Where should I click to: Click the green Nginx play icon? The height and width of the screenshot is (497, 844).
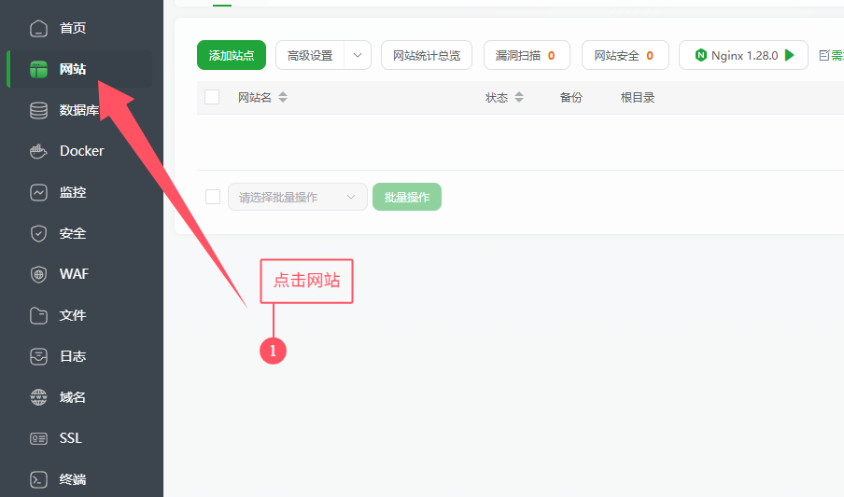click(x=790, y=55)
